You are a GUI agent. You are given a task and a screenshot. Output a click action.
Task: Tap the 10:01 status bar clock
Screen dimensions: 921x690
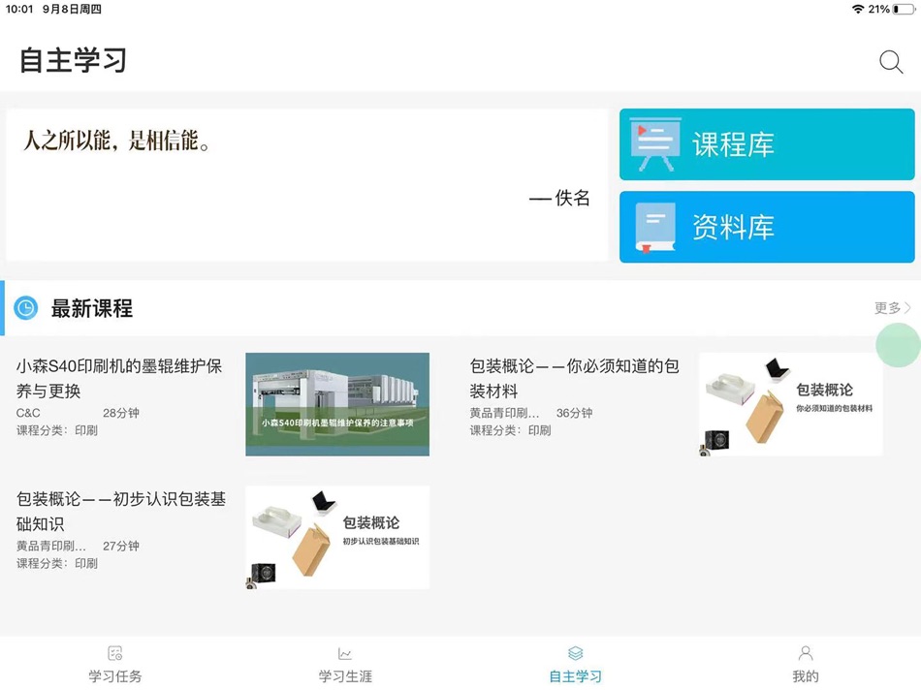(x=19, y=9)
